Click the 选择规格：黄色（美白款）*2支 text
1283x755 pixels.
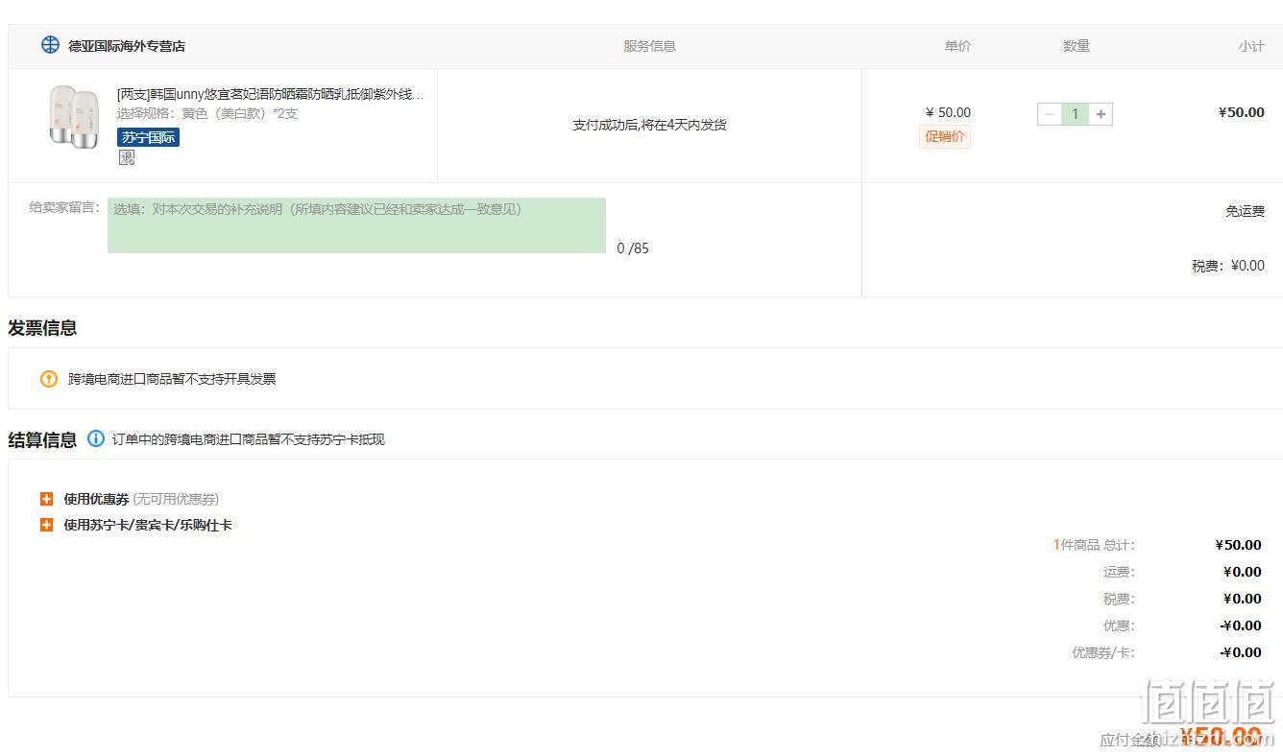tap(207, 113)
